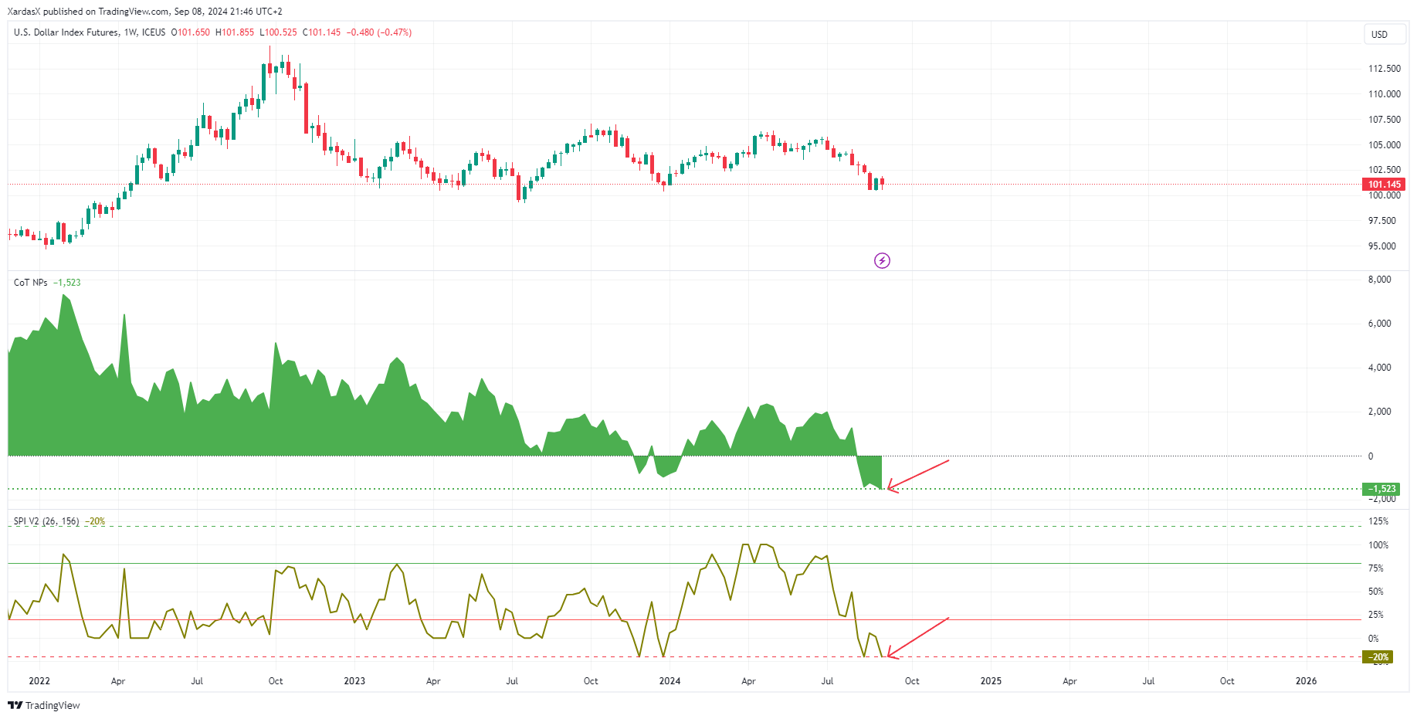This screenshot has height=719, width=1417.
Task: Click the red 101.145 current price tag
Action: pyautogui.click(x=1384, y=185)
